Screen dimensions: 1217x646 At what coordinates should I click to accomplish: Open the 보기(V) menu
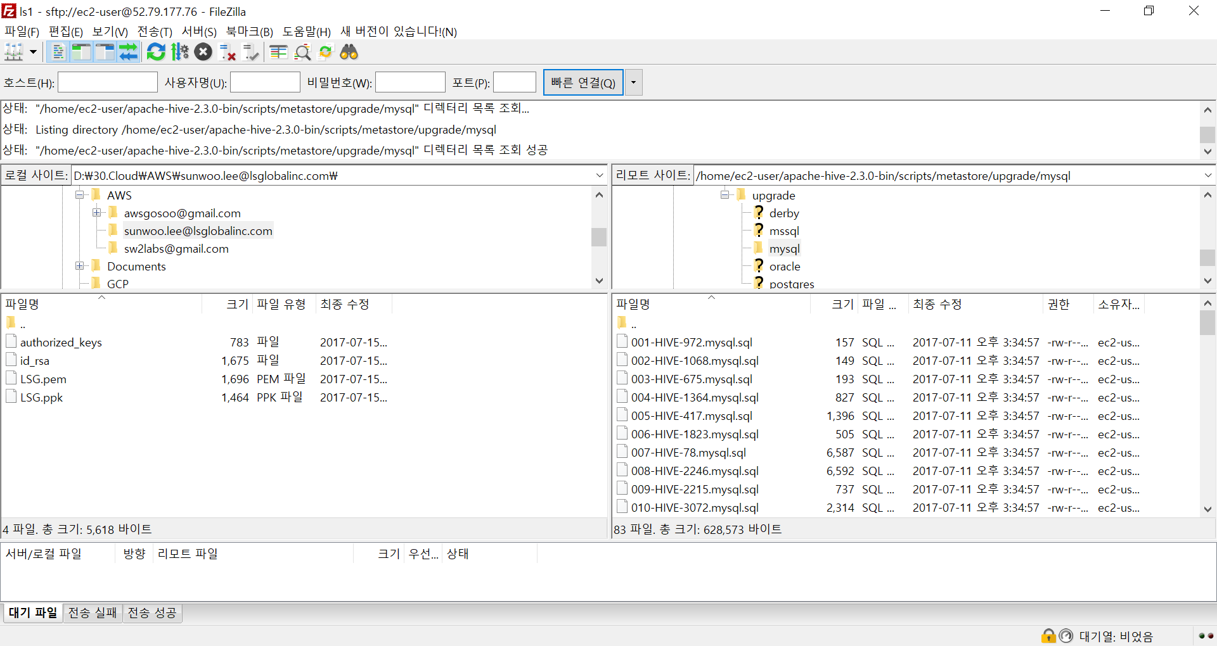[x=110, y=31]
